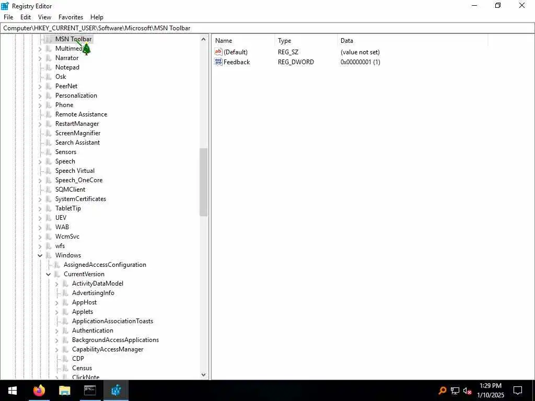The height and width of the screenshot is (401, 535).
Task: Expand the RestartManager key
Action: point(40,124)
